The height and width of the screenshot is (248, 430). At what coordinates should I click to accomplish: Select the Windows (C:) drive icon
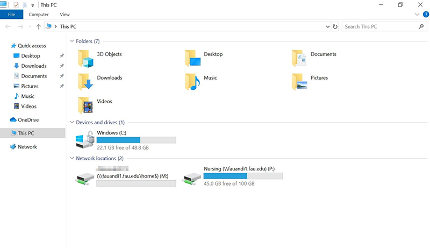click(x=85, y=141)
